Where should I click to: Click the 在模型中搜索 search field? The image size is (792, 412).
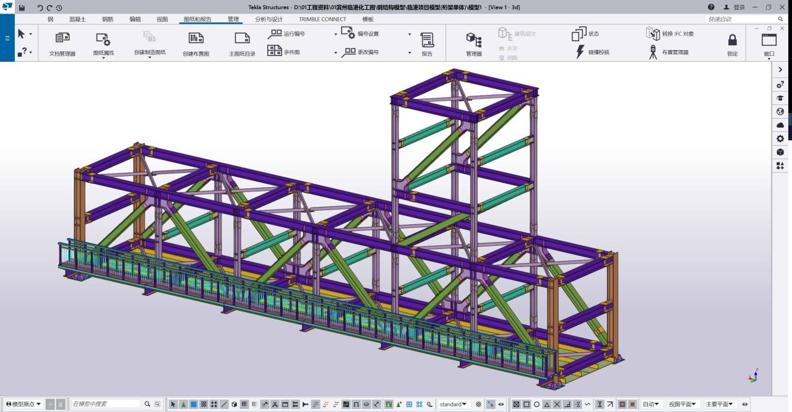(x=105, y=405)
